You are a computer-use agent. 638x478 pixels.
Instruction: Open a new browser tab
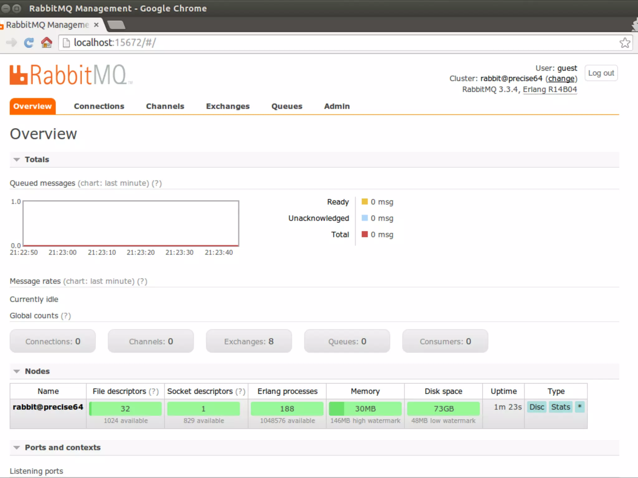point(117,25)
